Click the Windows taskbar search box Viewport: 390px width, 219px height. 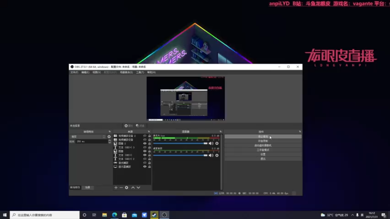pos(45,215)
